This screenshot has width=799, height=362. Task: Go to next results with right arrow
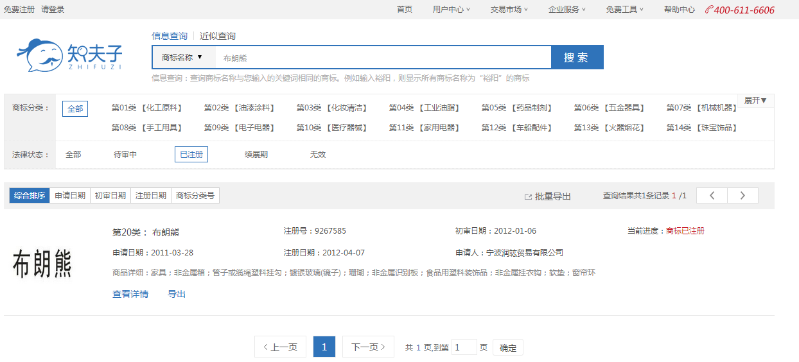click(x=742, y=196)
